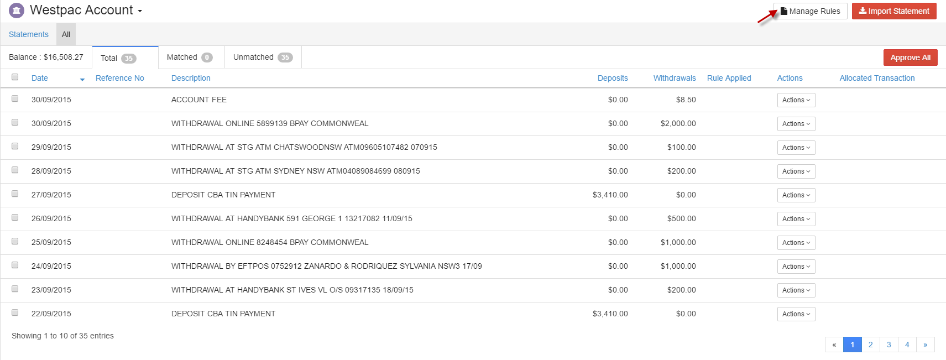The height and width of the screenshot is (360, 946).
Task: Open Actions dropdown for SYDNEY NSW ATM row
Action: 796,171
